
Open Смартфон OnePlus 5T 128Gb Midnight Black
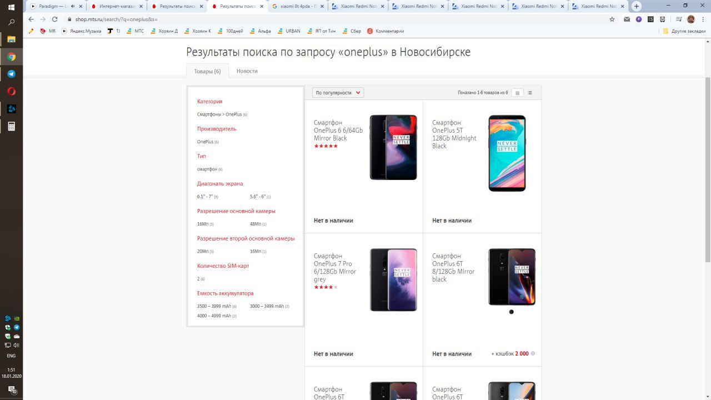pos(454,134)
